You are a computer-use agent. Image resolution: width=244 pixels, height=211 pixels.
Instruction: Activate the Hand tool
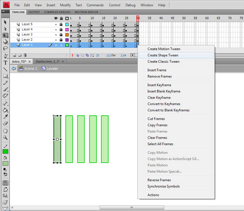click(x=5, y=131)
